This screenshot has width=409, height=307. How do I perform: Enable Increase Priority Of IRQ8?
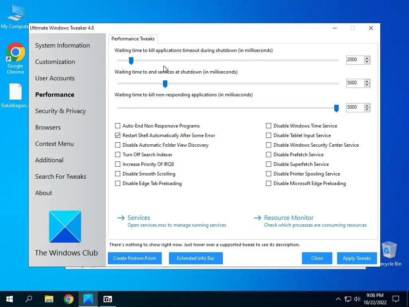click(118, 164)
